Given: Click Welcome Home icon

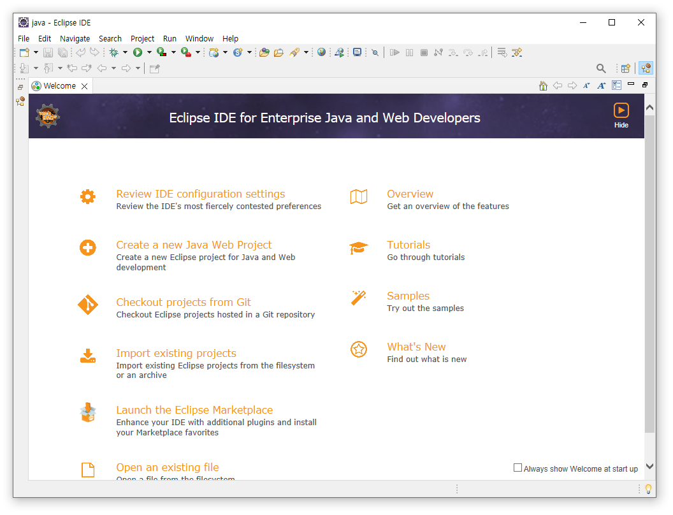Looking at the screenshot, I should coord(543,86).
